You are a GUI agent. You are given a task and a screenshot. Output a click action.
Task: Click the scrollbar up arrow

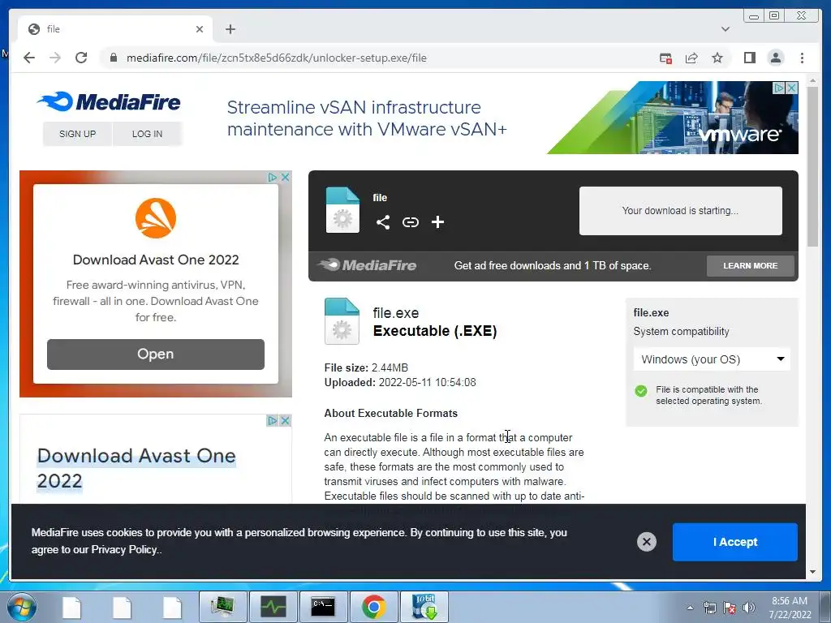[812, 80]
